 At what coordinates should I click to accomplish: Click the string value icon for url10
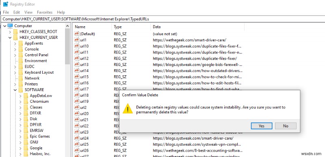[x=77, y=46]
